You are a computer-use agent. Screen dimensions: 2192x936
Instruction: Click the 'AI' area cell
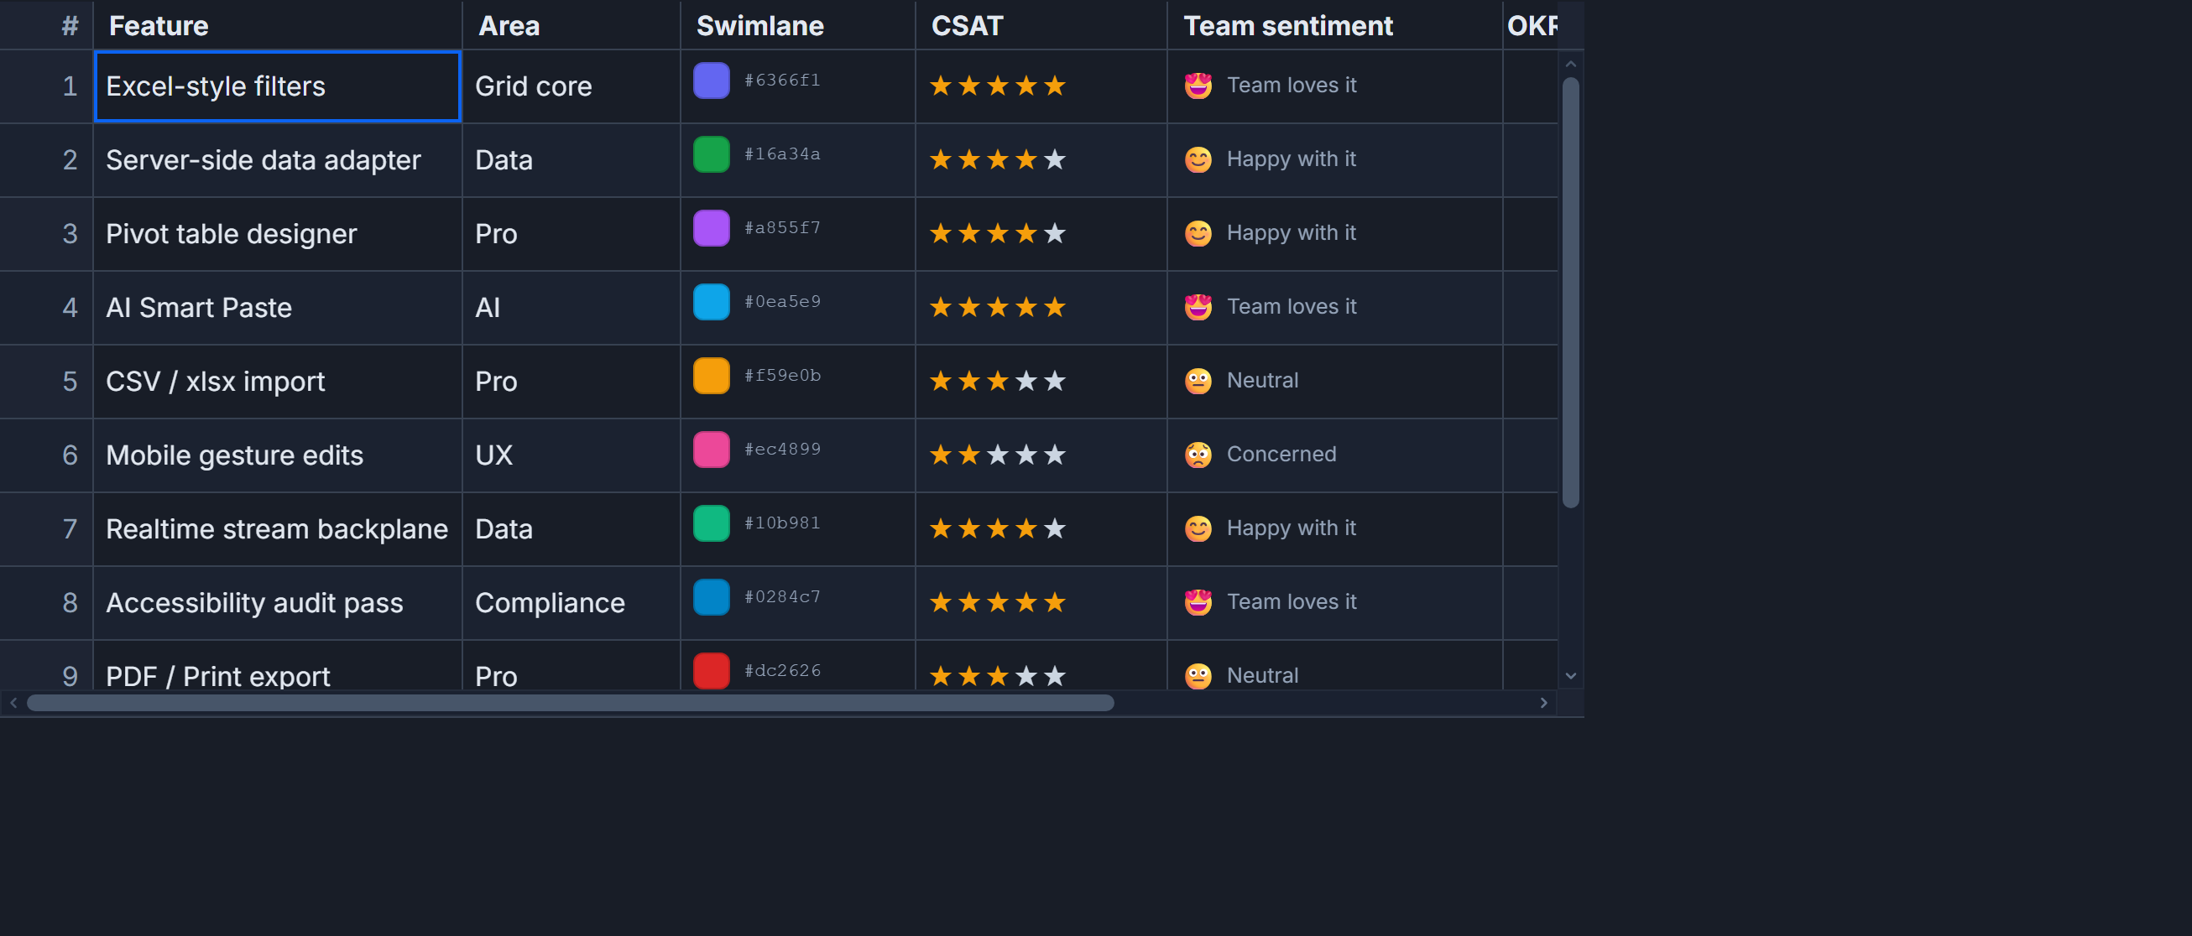(571, 308)
